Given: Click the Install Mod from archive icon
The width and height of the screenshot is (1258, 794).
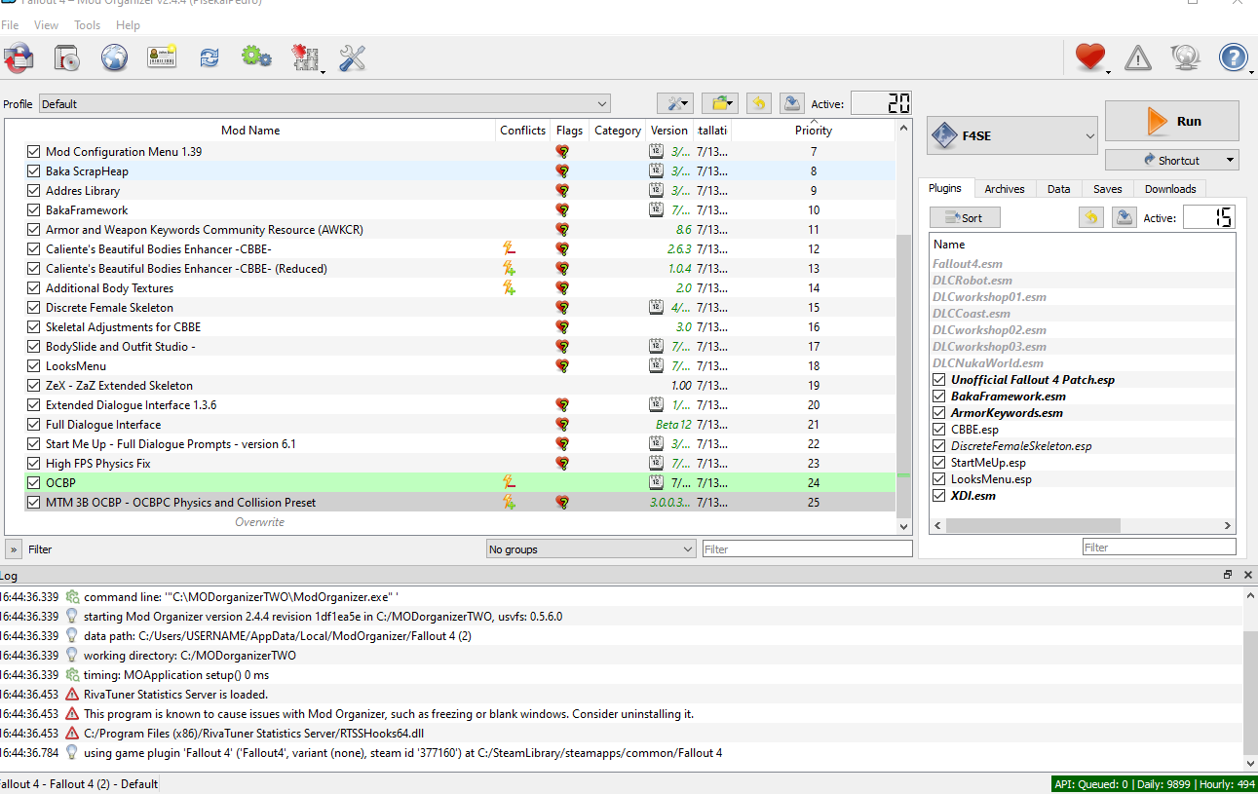Looking at the screenshot, I should coord(19,58).
